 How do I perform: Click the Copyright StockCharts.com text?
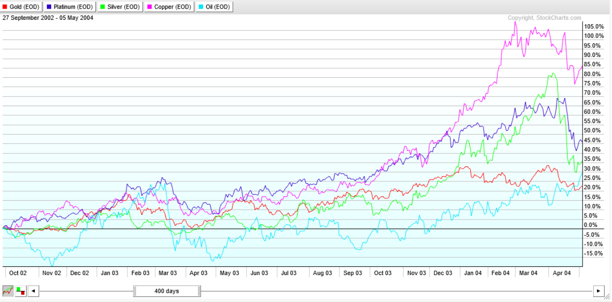pyautogui.click(x=544, y=18)
